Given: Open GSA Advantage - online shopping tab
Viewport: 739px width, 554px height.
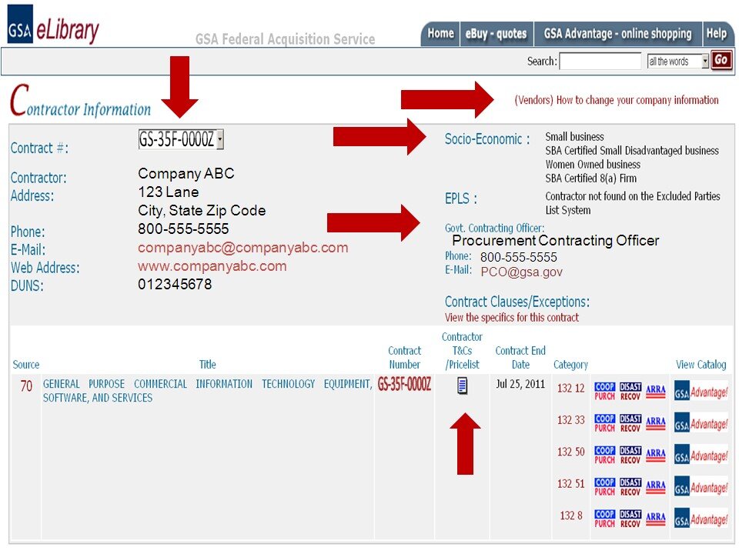Looking at the screenshot, I should click(x=618, y=34).
